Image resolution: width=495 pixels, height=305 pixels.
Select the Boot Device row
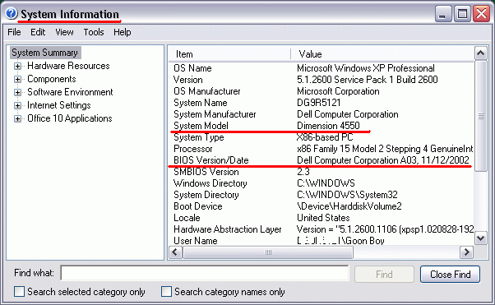pos(322,206)
